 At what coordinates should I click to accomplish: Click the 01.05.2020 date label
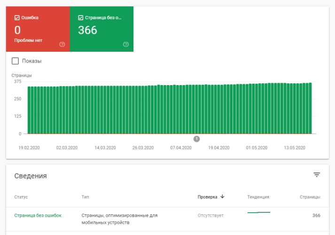click(257, 148)
